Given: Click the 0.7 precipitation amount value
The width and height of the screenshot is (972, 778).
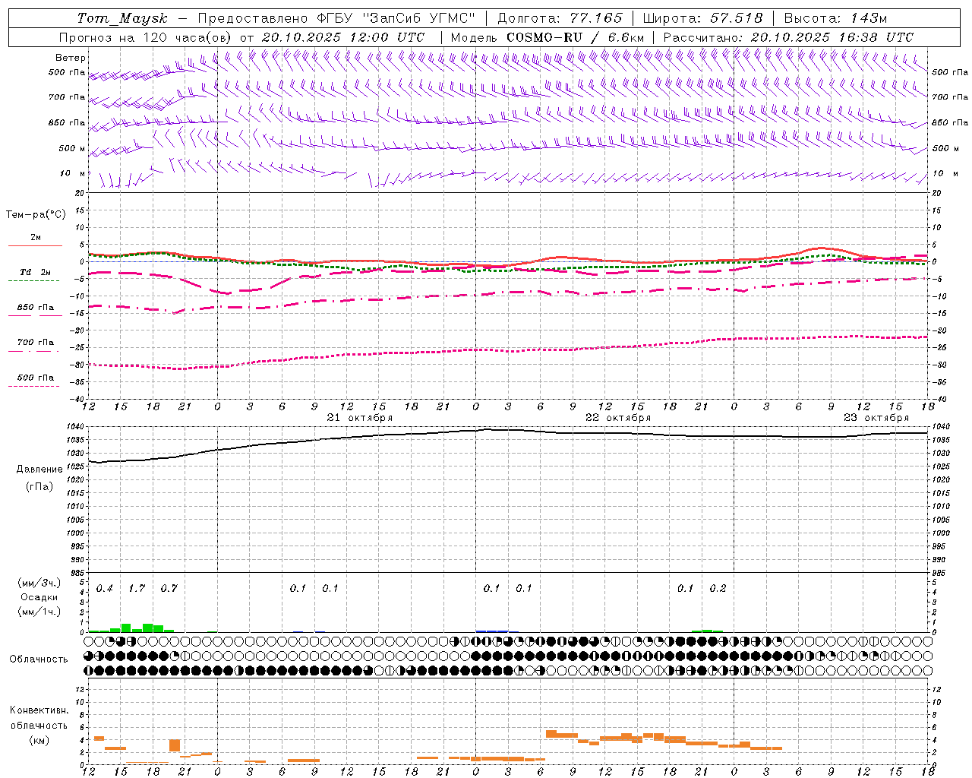Looking at the screenshot, I should [x=169, y=588].
